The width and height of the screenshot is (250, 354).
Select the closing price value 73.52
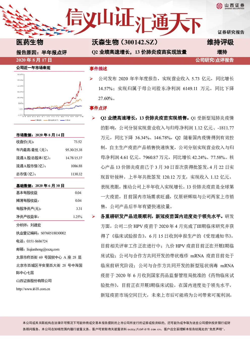pyautogui.click(x=78, y=142)
